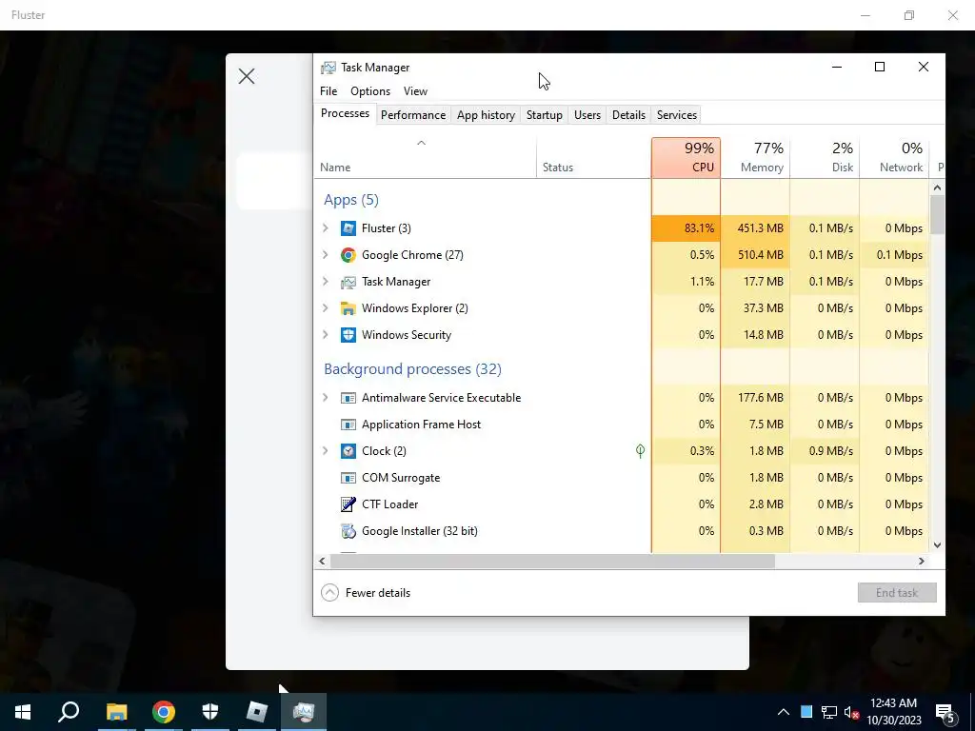Click the End task button
Viewport: 975px width, 731px height.
click(897, 593)
